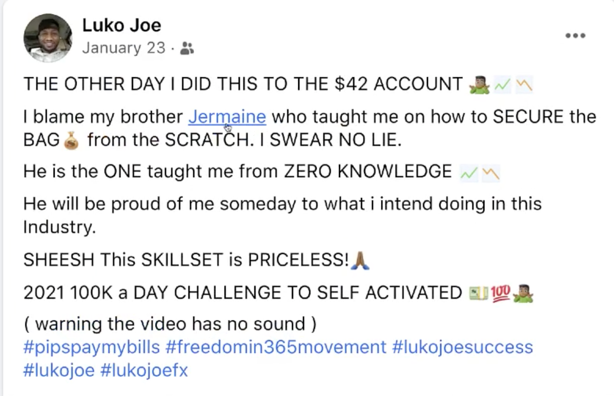This screenshot has height=396, width=614.
Task: Click the upward chart emoji after ACCOUNT
Action: [502, 84]
